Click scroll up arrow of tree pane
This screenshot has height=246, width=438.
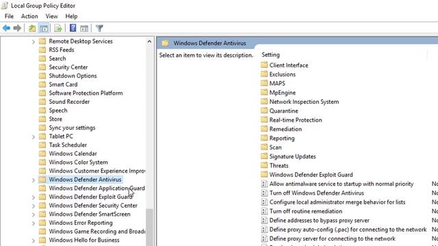pyautogui.click(x=149, y=41)
